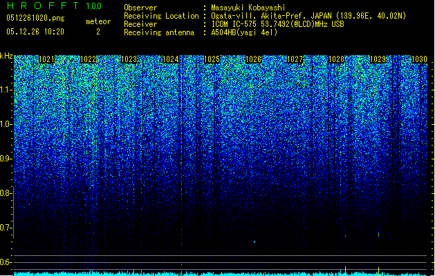Click the 0.7 kHz axis label
The height and width of the screenshot is (276, 435).
(6, 228)
